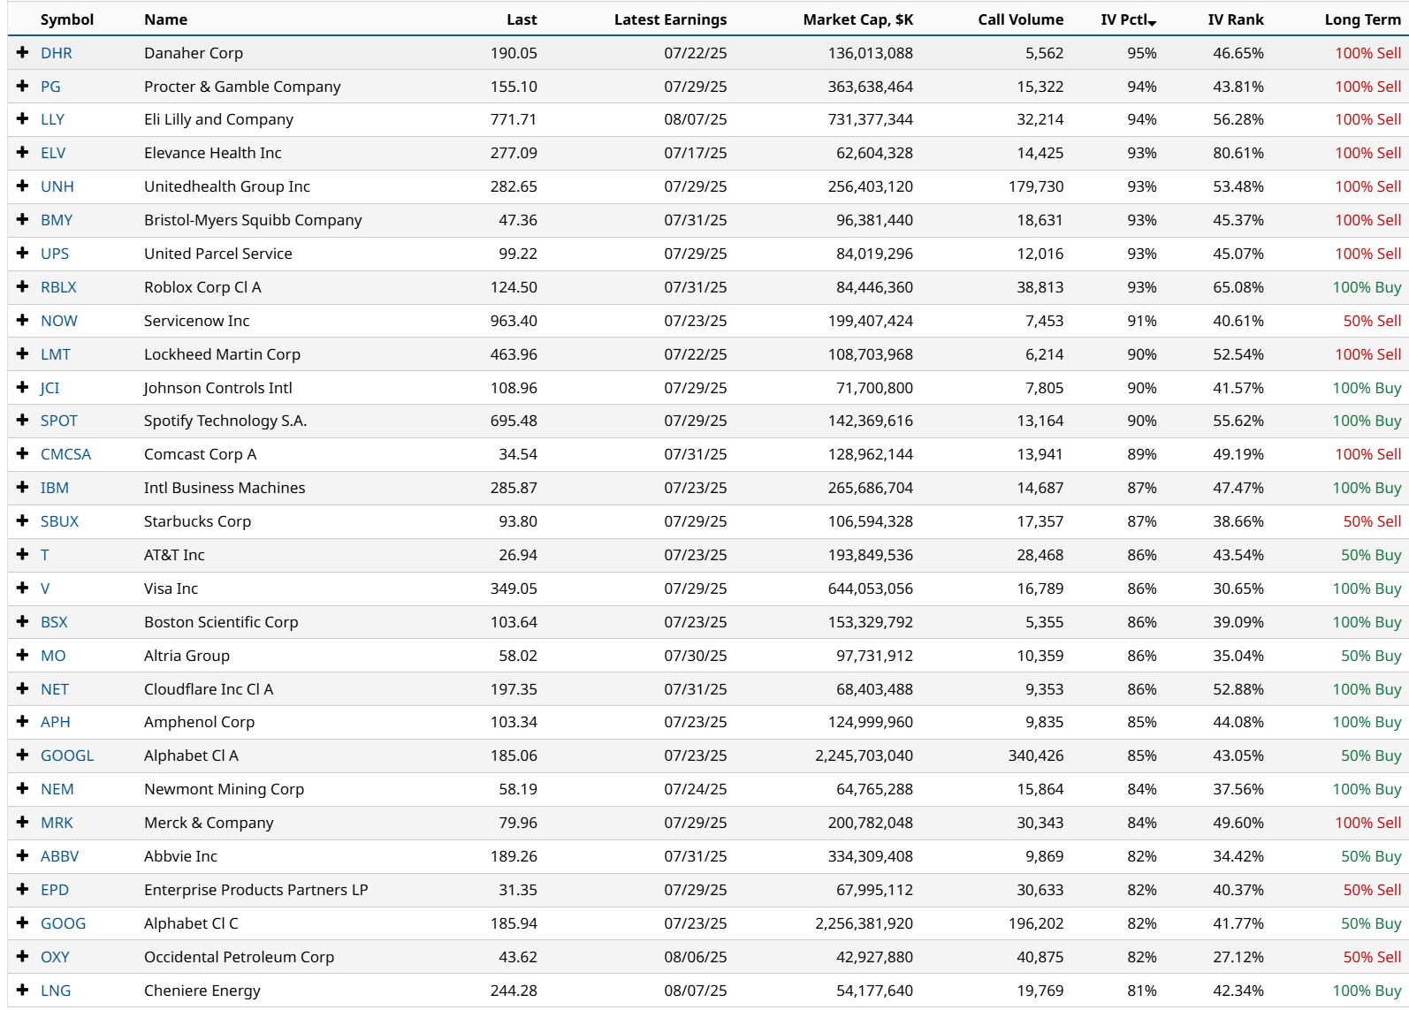Click the name Cheniere Energy
The height and width of the screenshot is (1010, 1409).
coord(202,991)
